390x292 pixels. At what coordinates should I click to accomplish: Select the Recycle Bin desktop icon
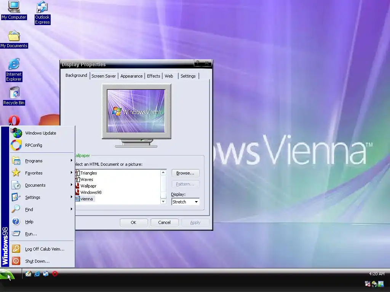(x=14, y=96)
